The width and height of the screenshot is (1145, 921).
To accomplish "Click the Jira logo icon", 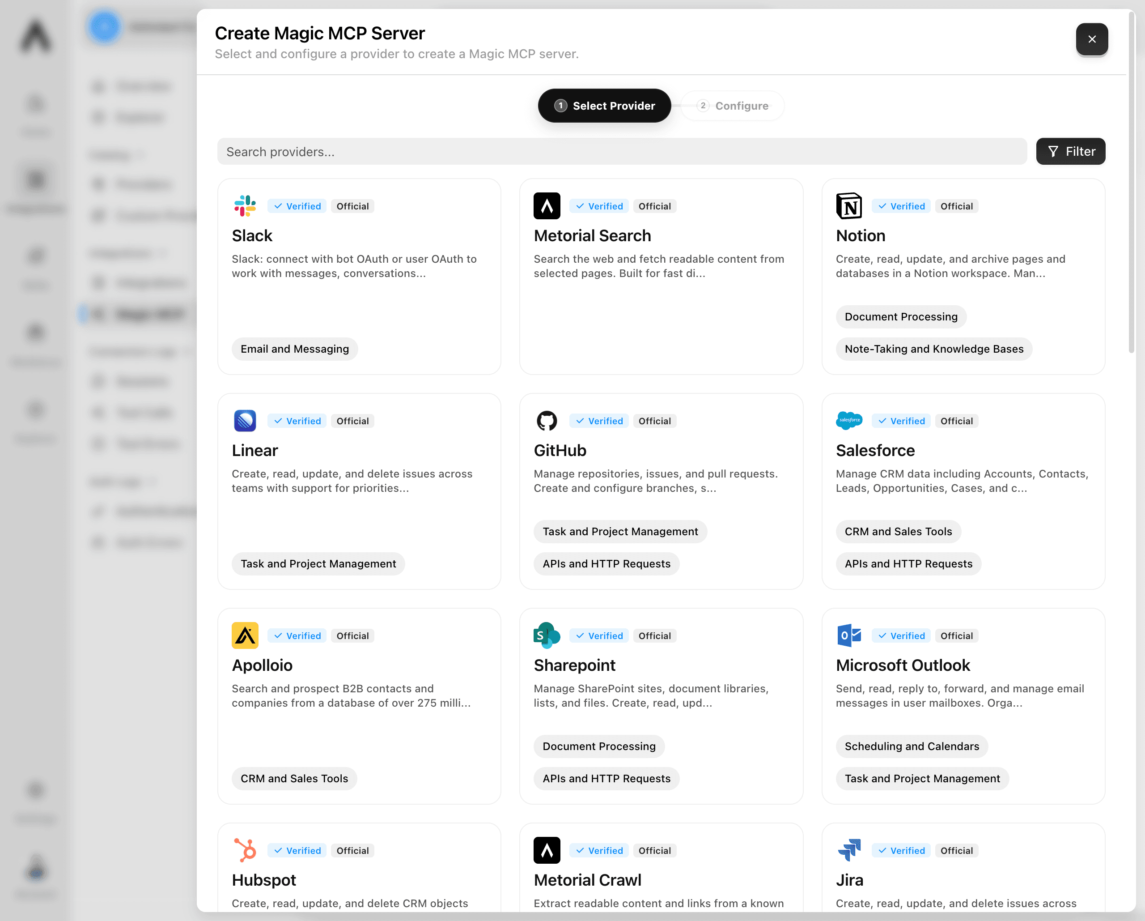I will [848, 850].
